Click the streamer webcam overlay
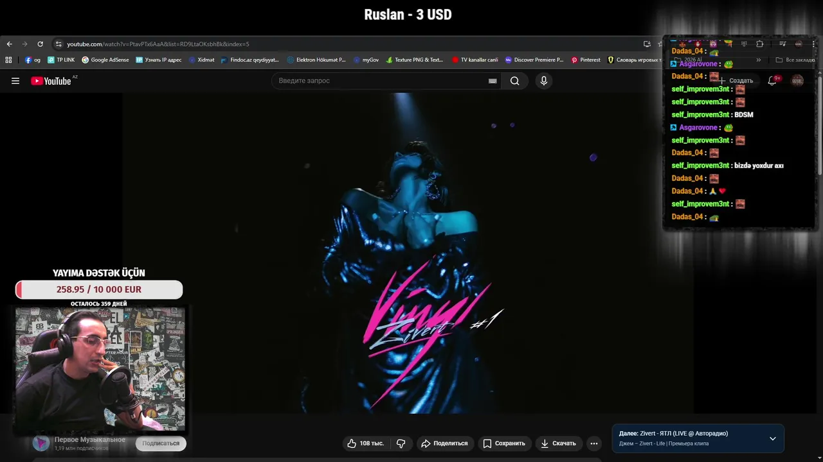823x462 pixels. [x=100, y=369]
